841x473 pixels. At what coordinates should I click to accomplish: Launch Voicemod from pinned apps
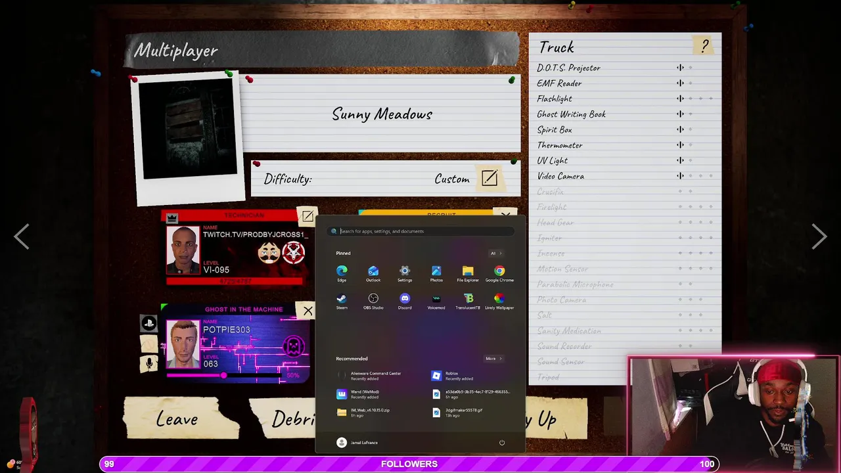coord(436,302)
